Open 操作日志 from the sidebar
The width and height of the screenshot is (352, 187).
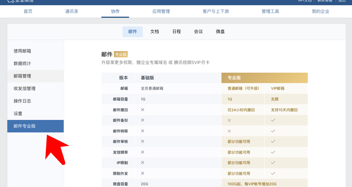tap(22, 101)
